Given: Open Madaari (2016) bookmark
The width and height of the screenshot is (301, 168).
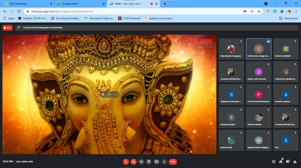Looking at the screenshot, I should [x=33, y=18].
